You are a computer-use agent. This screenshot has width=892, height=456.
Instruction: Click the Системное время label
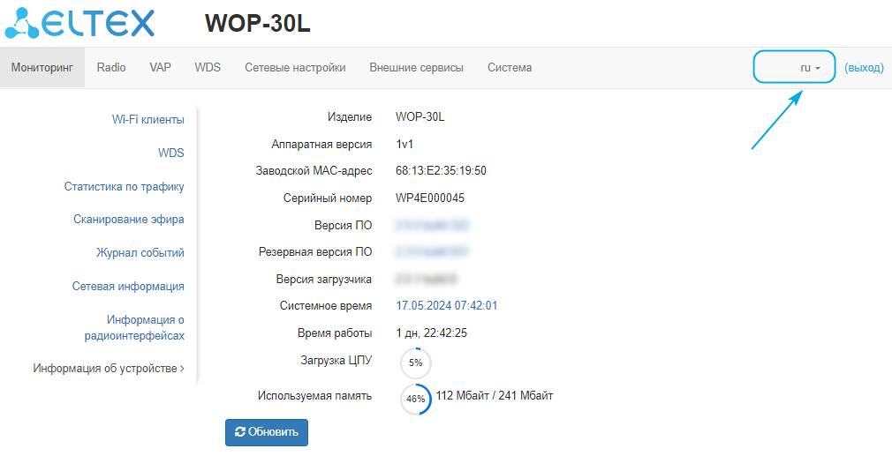[x=325, y=305]
